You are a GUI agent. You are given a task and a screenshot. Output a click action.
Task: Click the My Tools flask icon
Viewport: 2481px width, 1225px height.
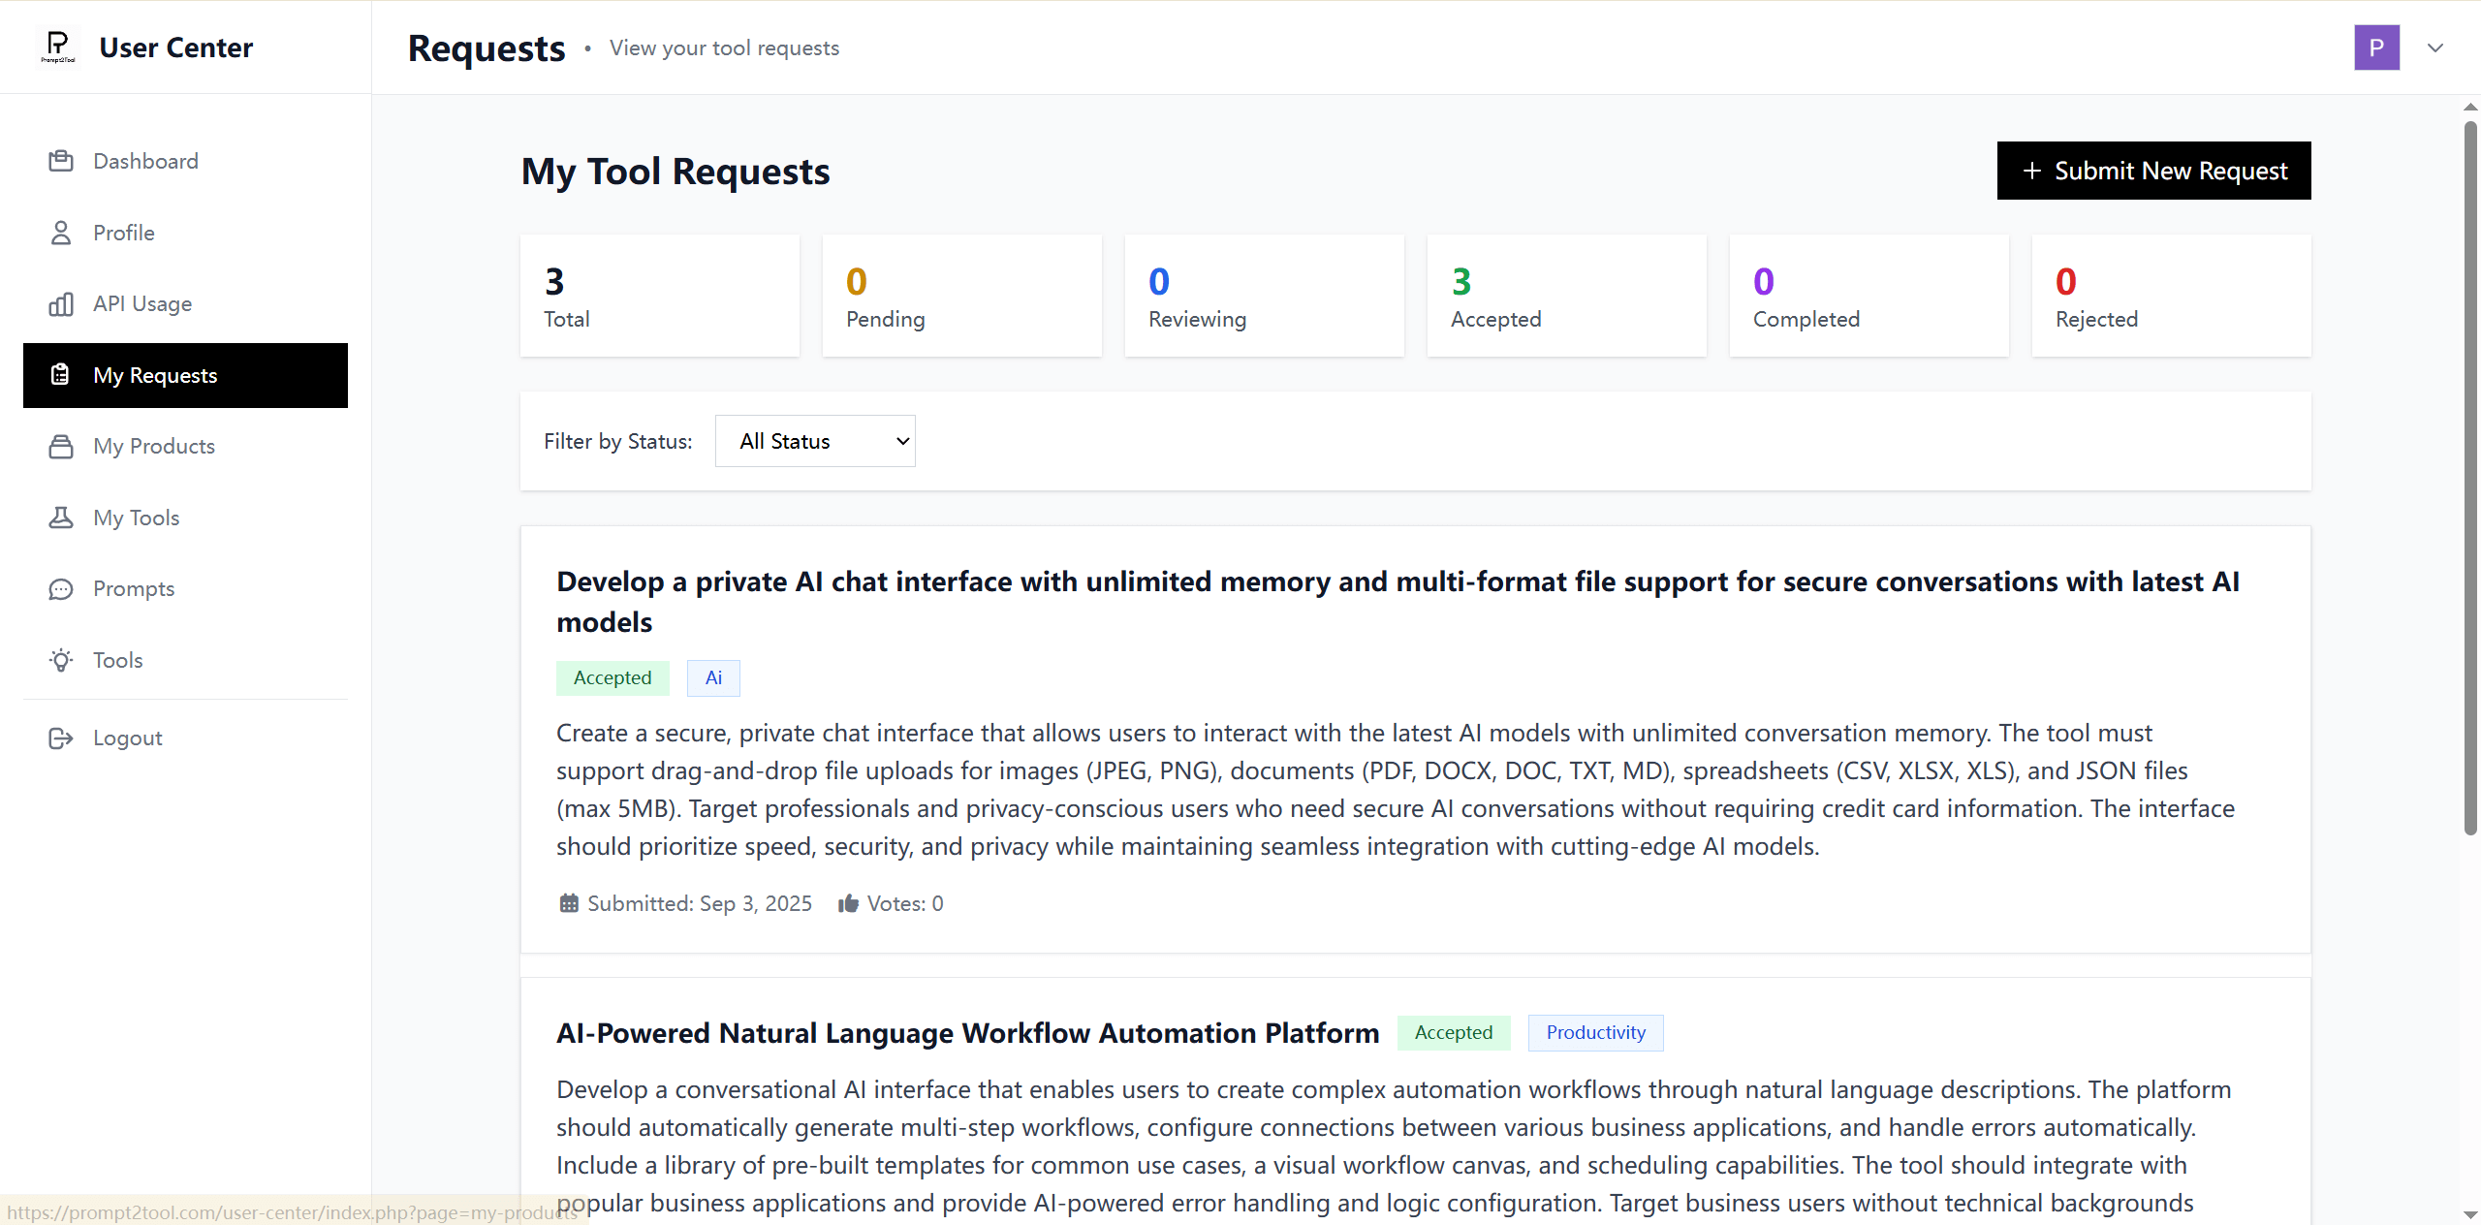[61, 518]
